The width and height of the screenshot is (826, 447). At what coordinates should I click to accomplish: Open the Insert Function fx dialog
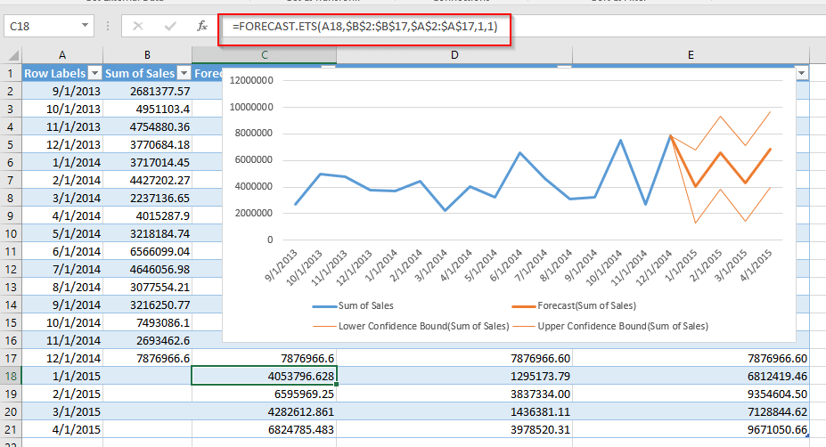[x=203, y=27]
